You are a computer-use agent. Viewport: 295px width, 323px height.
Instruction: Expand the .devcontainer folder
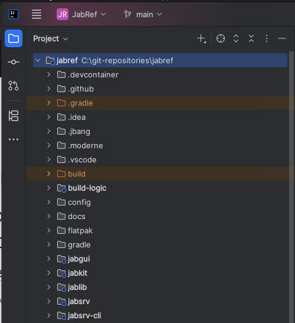coord(49,74)
